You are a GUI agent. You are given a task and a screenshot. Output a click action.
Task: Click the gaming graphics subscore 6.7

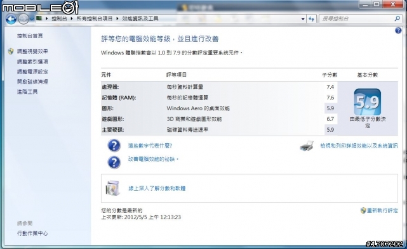click(x=330, y=119)
